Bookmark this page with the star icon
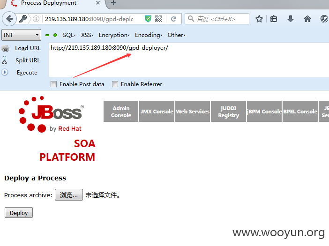Screen dimensions: 329x246 259,19
